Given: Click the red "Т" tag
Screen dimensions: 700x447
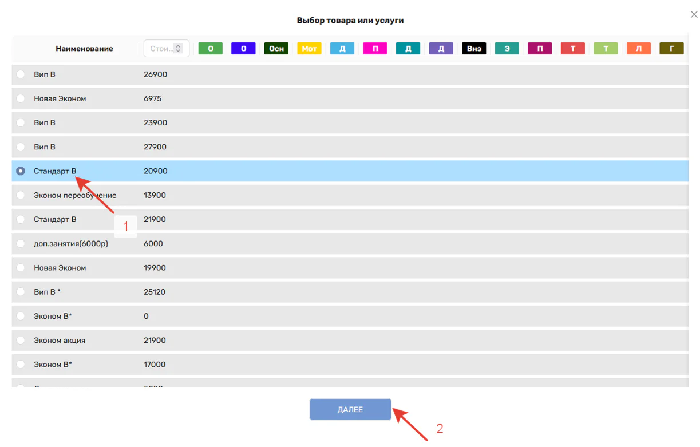Looking at the screenshot, I should (573, 49).
